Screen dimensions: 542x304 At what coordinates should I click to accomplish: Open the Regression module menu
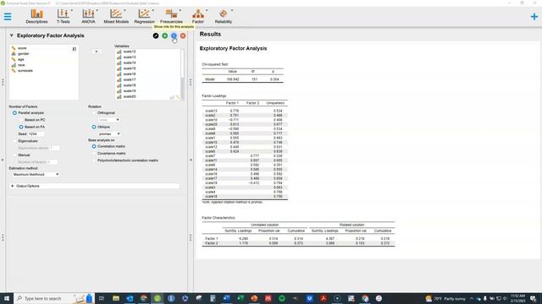point(145,16)
